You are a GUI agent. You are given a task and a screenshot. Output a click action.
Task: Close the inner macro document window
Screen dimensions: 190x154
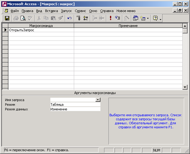coord(185,11)
